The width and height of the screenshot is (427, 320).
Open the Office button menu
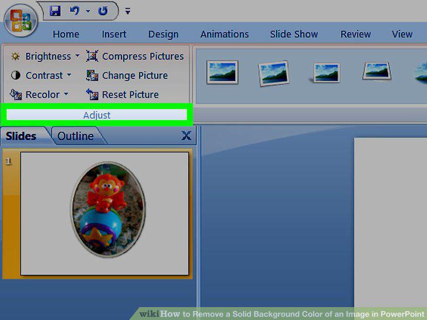[21, 21]
